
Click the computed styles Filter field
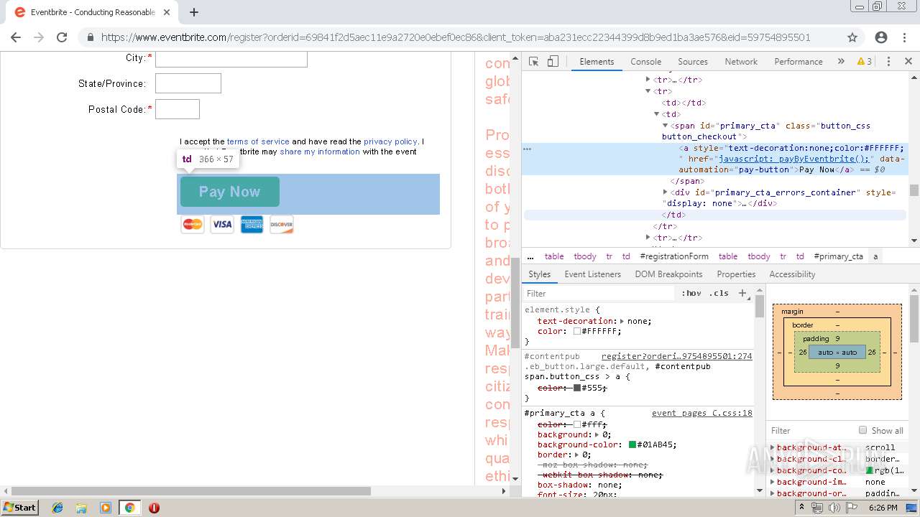[x=812, y=430]
